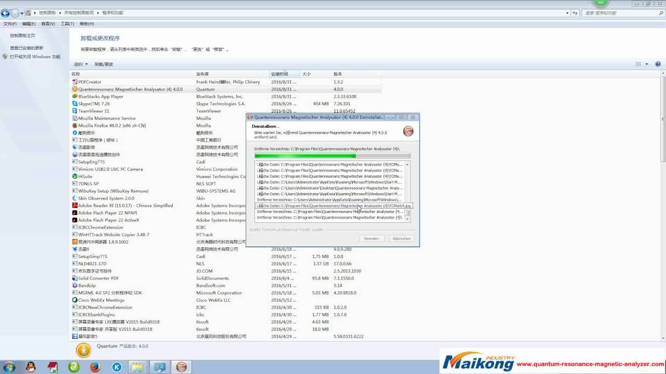Click the 卸载/更改 toolbar button

tap(104, 64)
